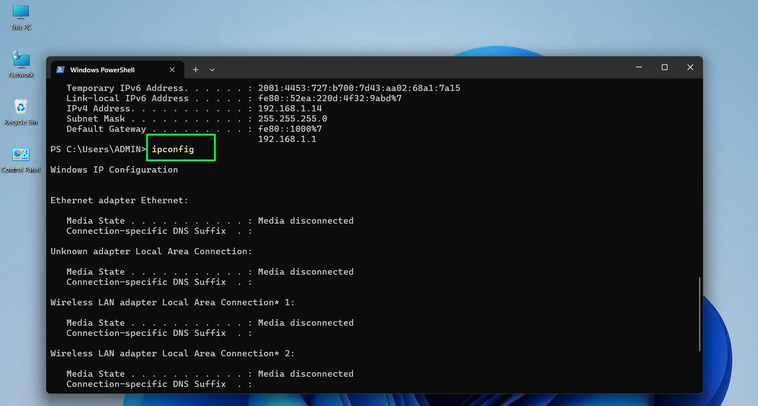
Task: Click the PowerShell icon on the tab
Action: coord(60,70)
